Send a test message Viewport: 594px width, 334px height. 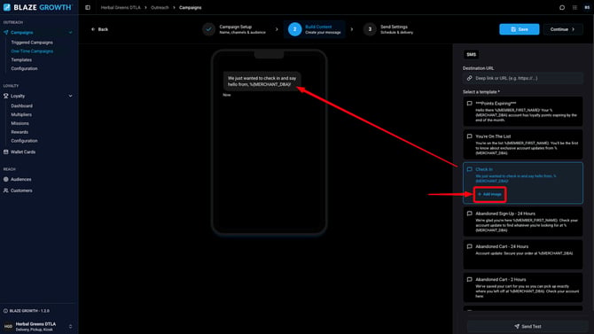528,326
